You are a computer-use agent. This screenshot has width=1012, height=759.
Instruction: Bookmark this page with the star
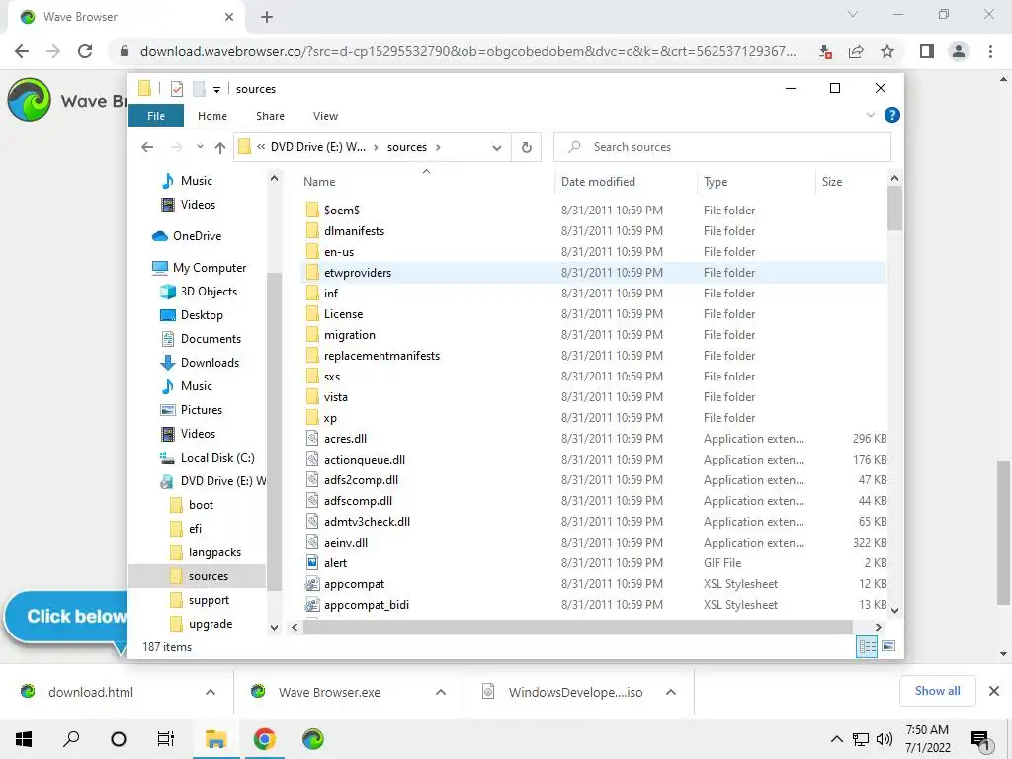(887, 51)
